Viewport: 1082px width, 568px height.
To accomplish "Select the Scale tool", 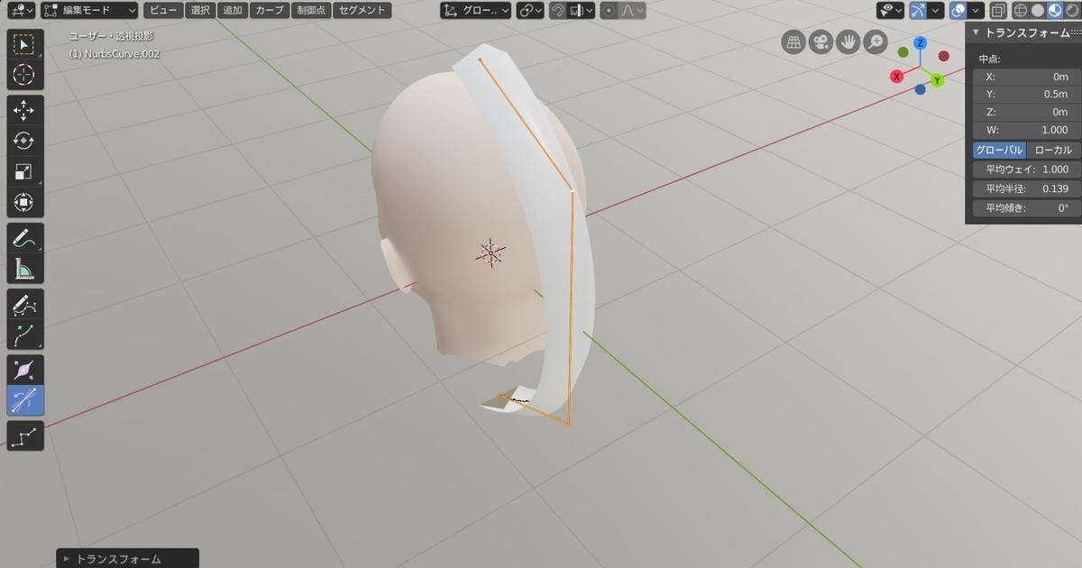I will pos(25,171).
